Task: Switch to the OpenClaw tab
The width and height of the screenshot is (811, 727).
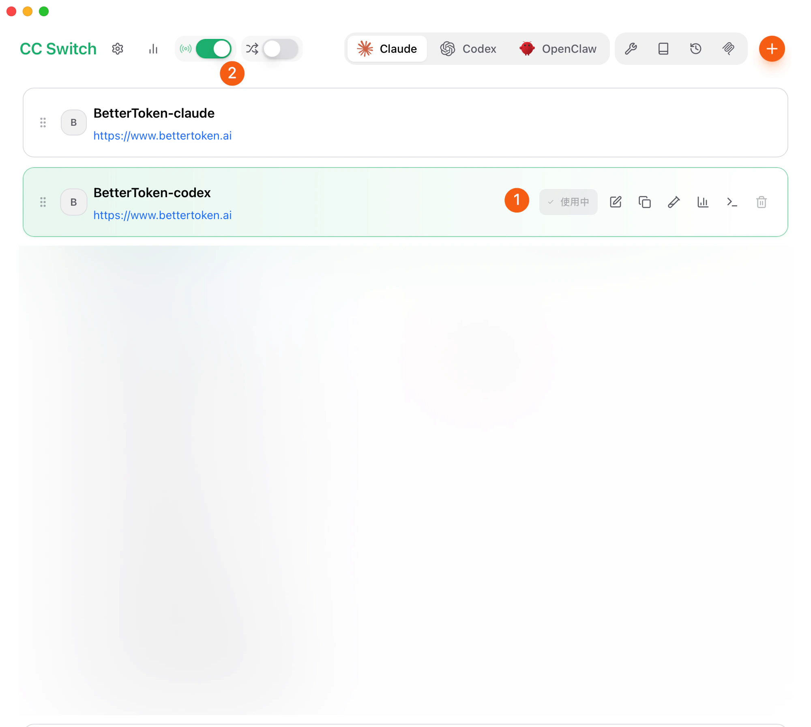Action: tap(559, 49)
